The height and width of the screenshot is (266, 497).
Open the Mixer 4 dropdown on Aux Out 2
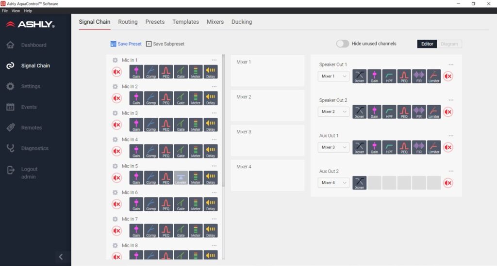[333, 183]
